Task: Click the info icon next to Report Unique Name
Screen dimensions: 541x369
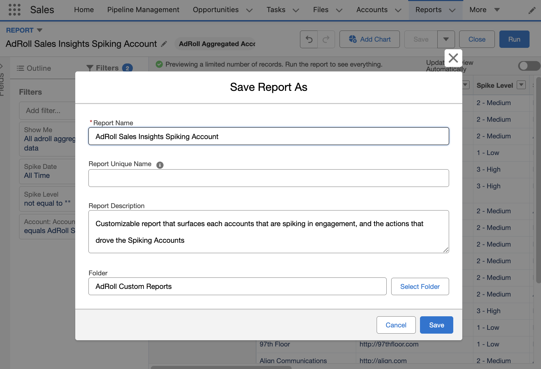Action: [160, 165]
